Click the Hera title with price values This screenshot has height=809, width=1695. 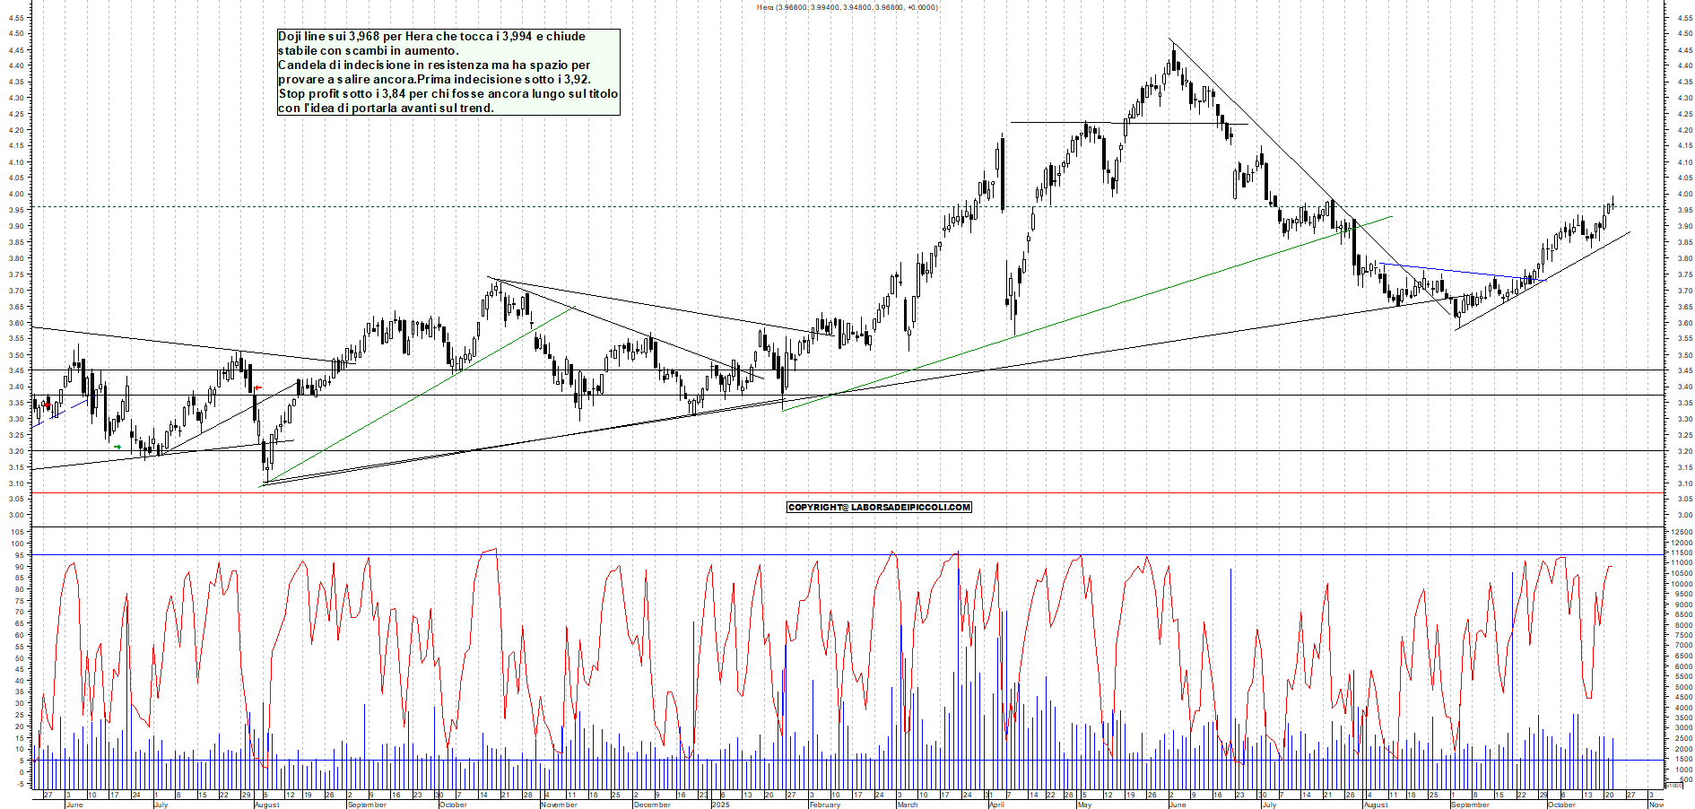click(x=847, y=7)
